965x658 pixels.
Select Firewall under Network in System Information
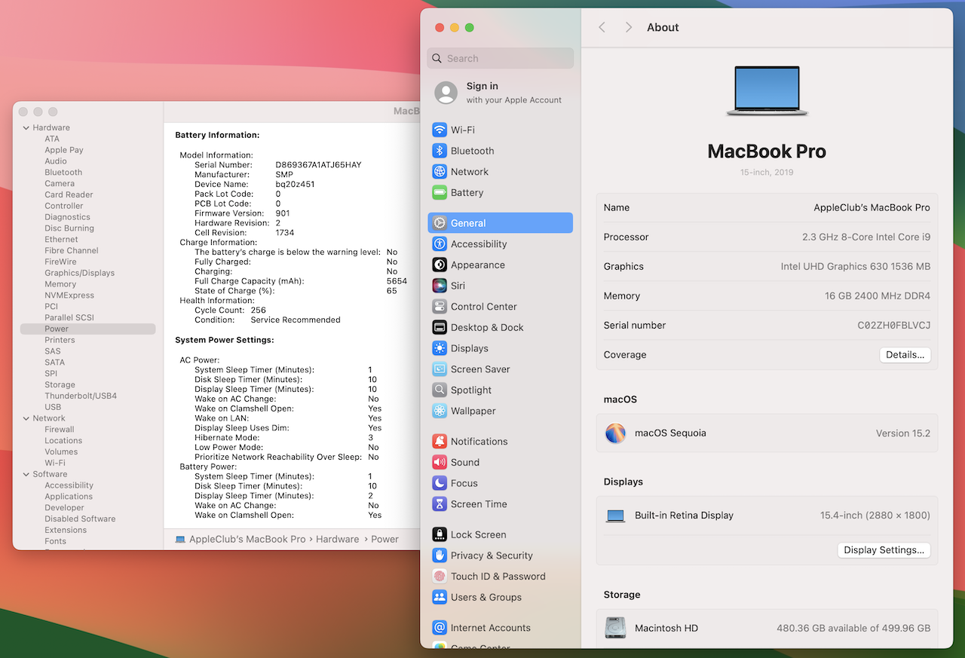point(60,430)
